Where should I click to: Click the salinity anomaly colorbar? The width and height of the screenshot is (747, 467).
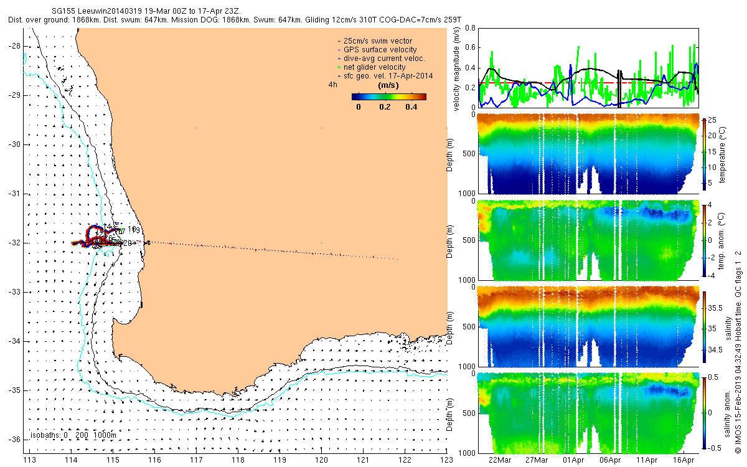704,413
